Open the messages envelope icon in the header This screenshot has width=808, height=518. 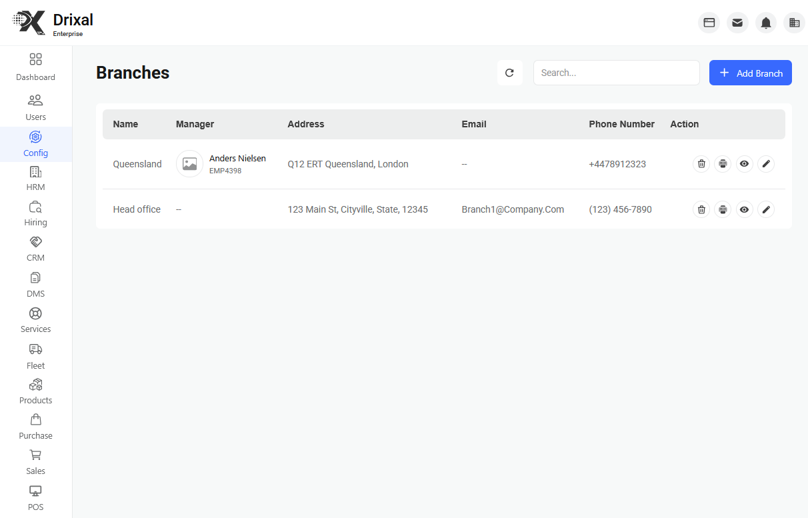click(737, 22)
